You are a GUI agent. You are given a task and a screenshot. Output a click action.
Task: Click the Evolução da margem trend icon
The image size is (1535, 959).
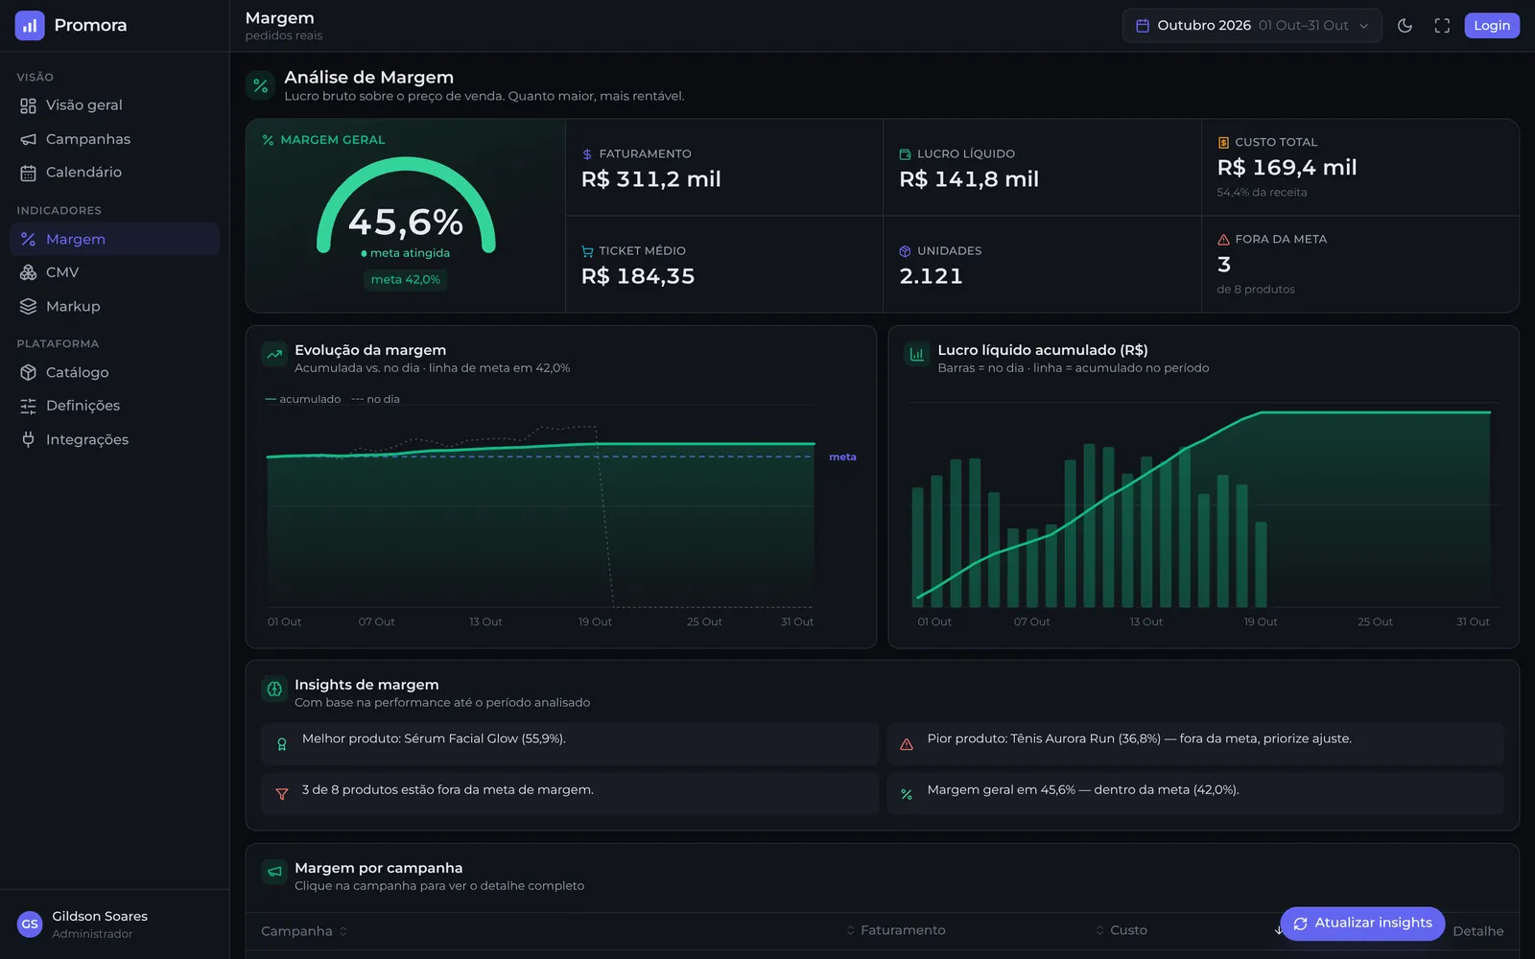click(x=274, y=354)
